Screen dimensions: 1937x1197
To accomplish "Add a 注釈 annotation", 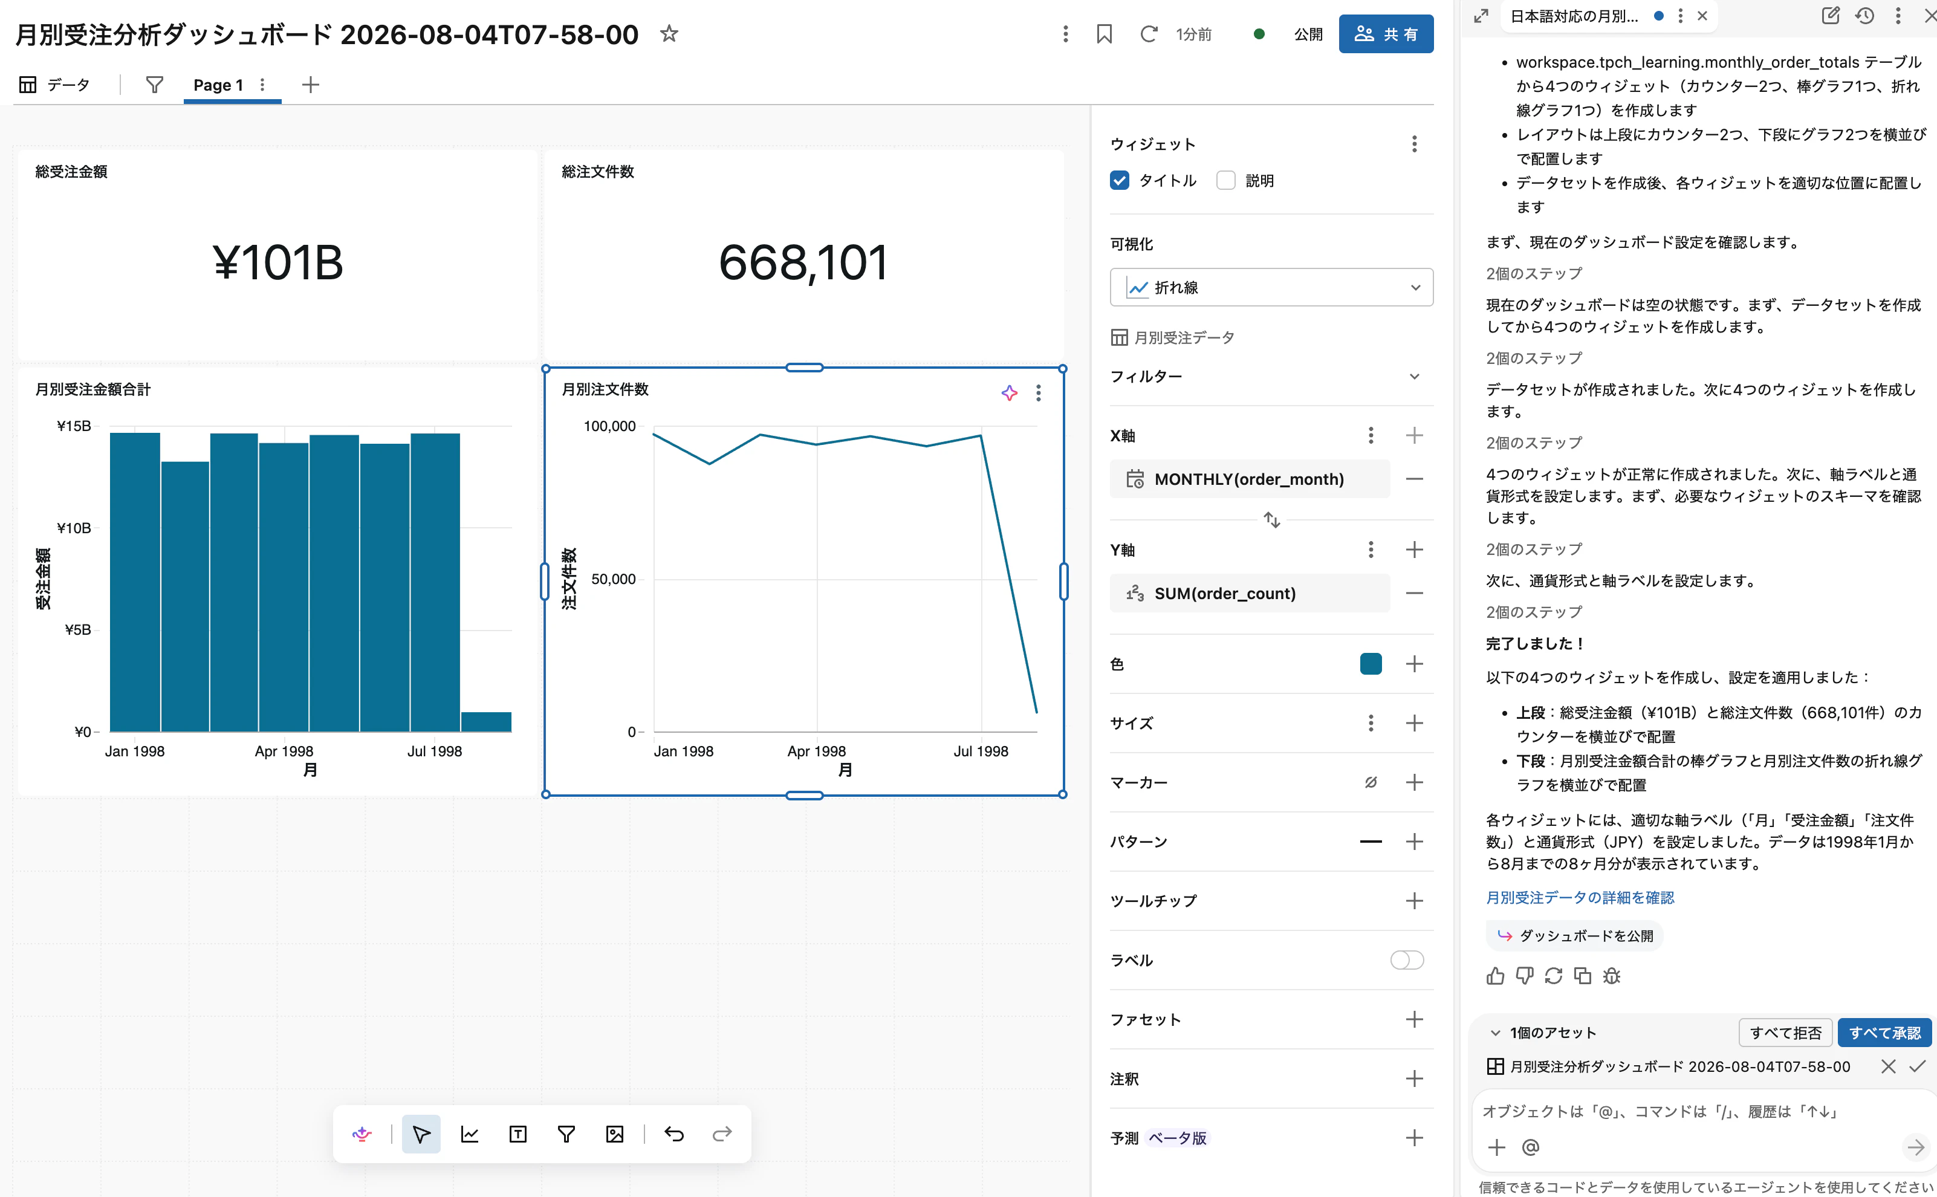I will (1415, 1079).
